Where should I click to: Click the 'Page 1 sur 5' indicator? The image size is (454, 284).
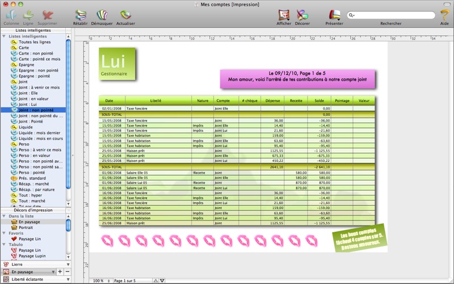click(x=132, y=281)
